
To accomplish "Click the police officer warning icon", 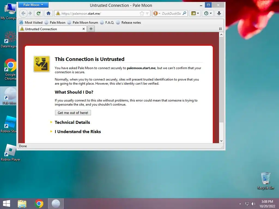I will [42, 64].
